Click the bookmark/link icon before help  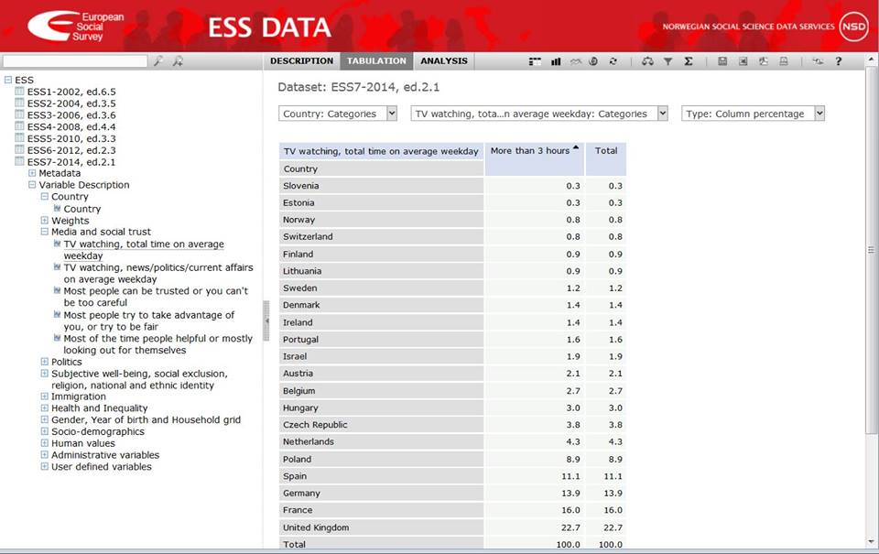point(818,61)
